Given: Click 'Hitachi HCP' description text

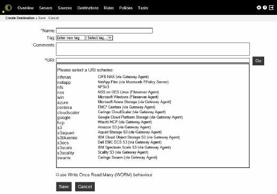Looking at the screenshot, I should tap(125, 122).
